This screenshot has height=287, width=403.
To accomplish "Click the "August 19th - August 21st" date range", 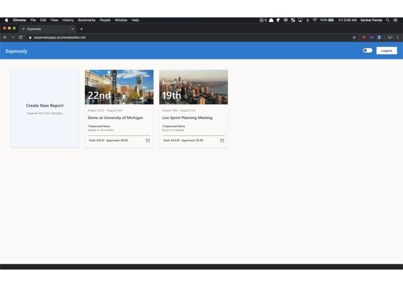I will tap(179, 110).
